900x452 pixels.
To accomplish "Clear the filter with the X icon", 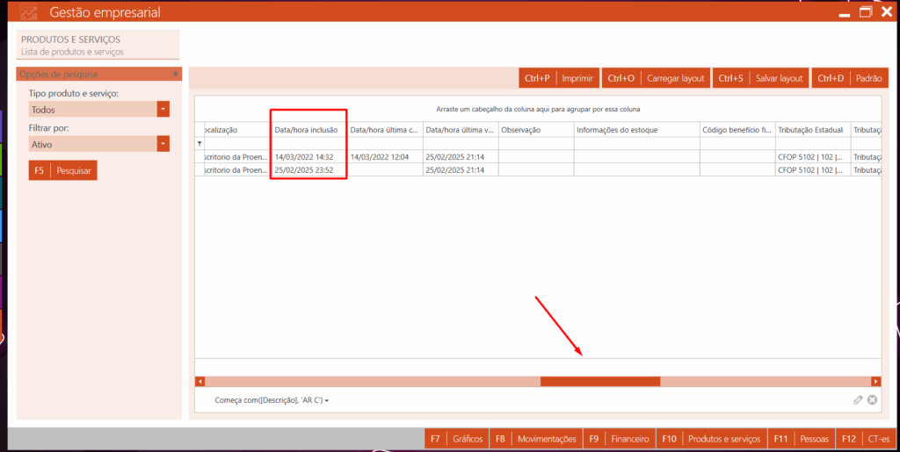I will (x=873, y=400).
